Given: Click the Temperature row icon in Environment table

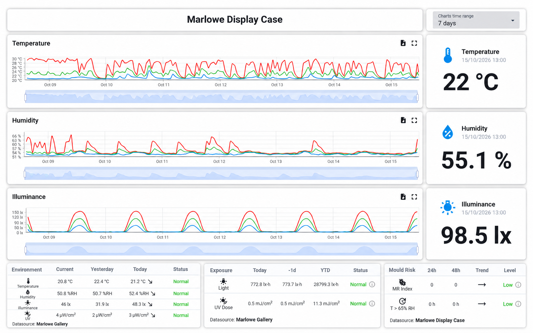Looking at the screenshot, I should pos(28,281).
